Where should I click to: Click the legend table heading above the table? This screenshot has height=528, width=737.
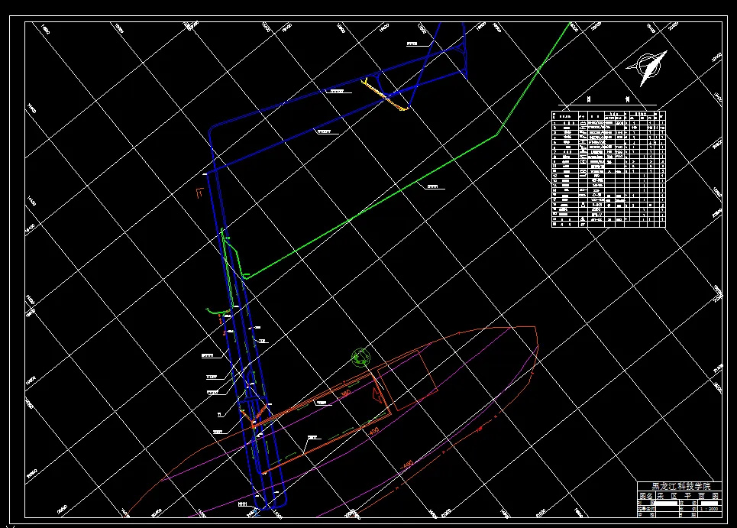(608, 99)
